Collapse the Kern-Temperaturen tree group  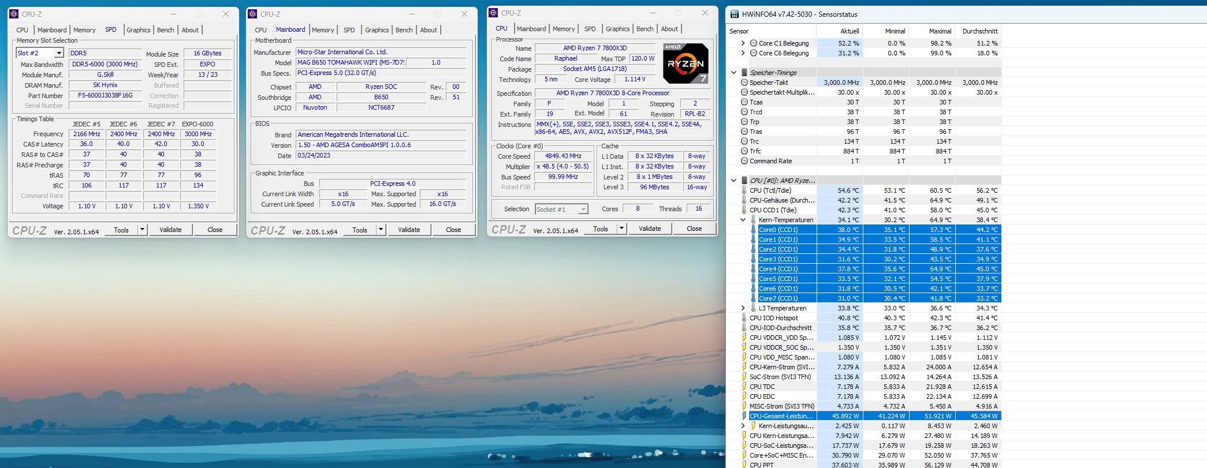pyautogui.click(x=743, y=220)
